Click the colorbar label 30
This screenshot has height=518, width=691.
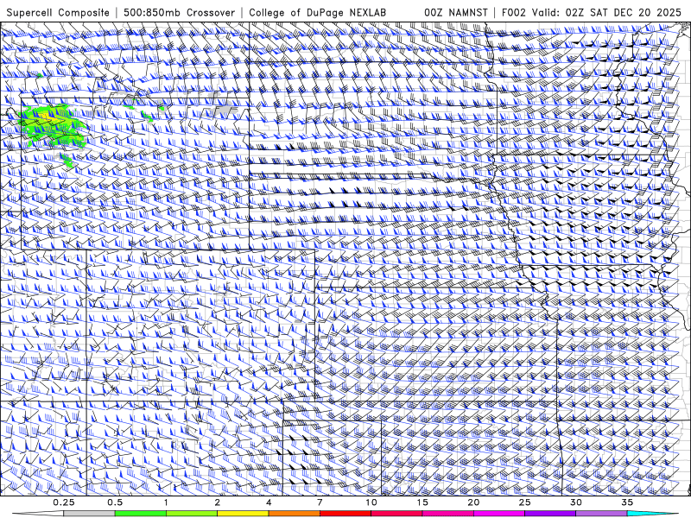point(575,502)
